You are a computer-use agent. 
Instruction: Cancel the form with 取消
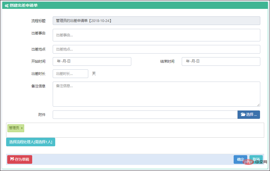pyautogui.click(x=256, y=159)
